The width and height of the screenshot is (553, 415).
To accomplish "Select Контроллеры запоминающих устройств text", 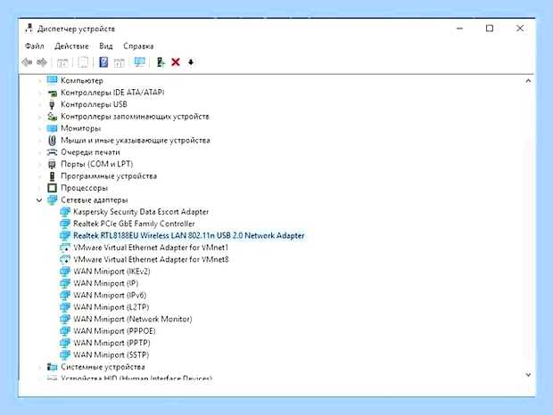I will (x=135, y=116).
